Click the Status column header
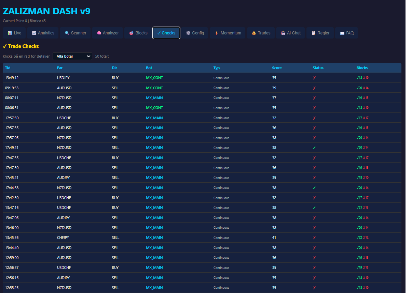412x305 pixels. (x=318, y=68)
